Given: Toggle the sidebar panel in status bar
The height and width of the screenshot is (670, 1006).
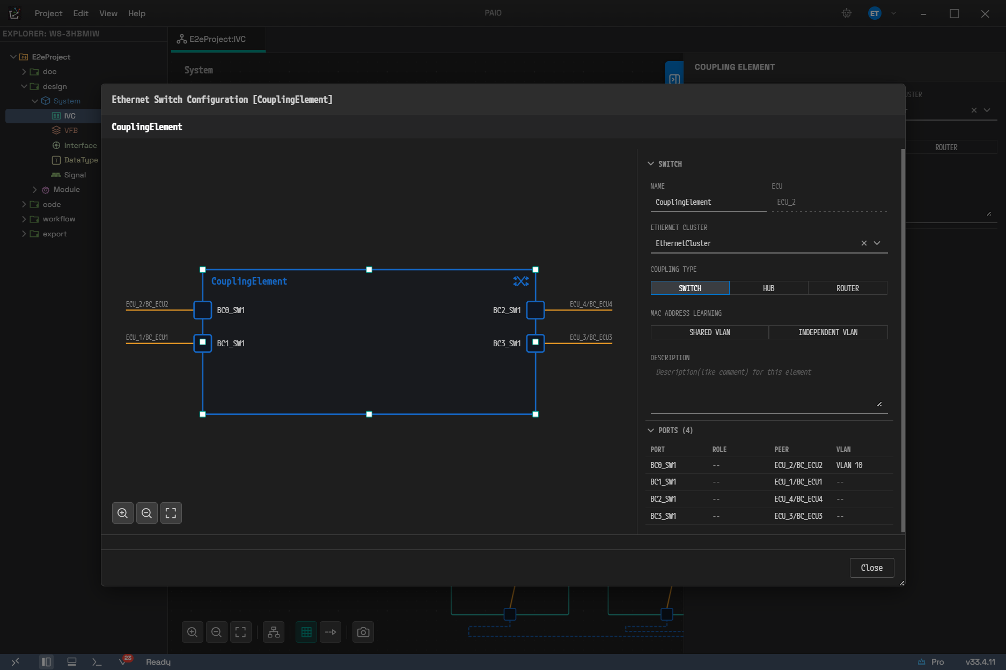Looking at the screenshot, I should (x=46, y=662).
